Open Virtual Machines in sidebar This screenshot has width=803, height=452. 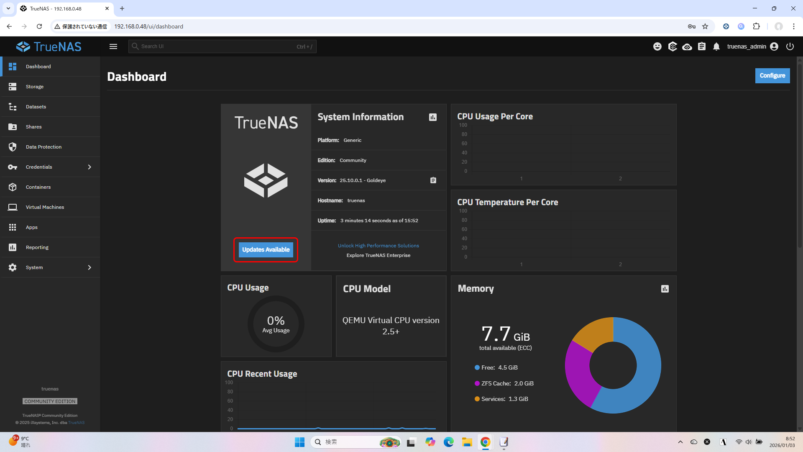[45, 207]
